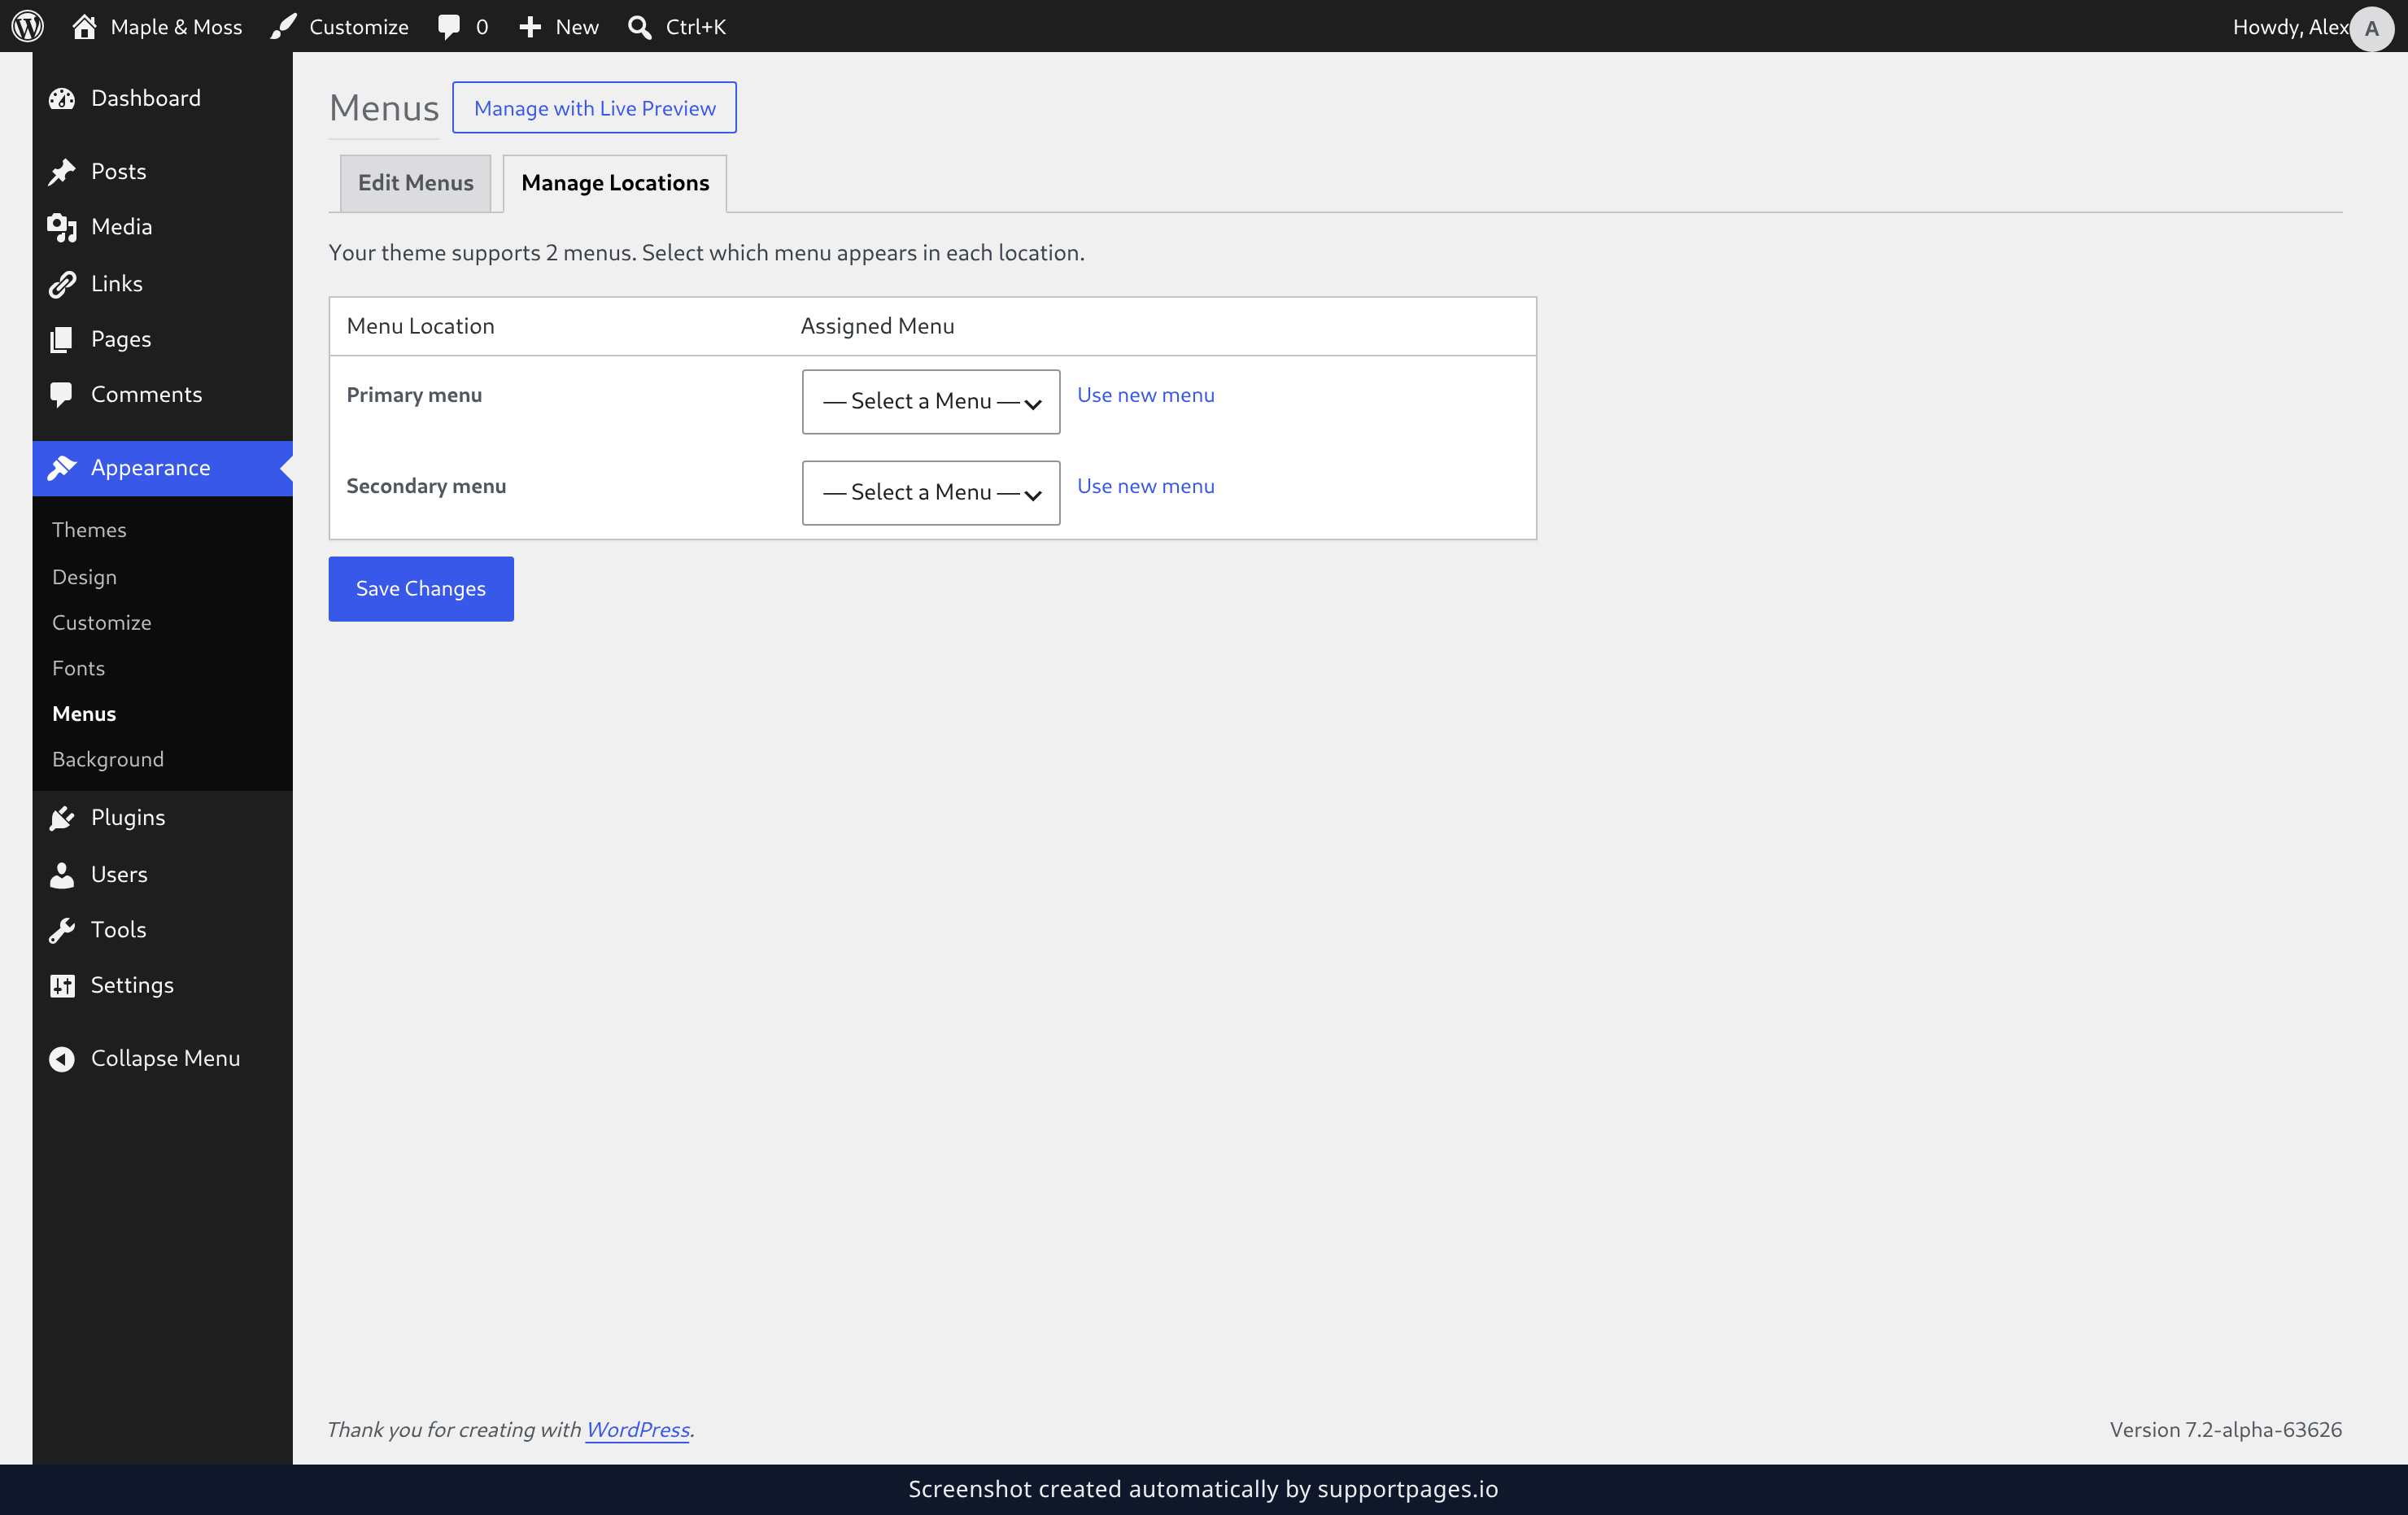Click the Links chain icon

62,284
